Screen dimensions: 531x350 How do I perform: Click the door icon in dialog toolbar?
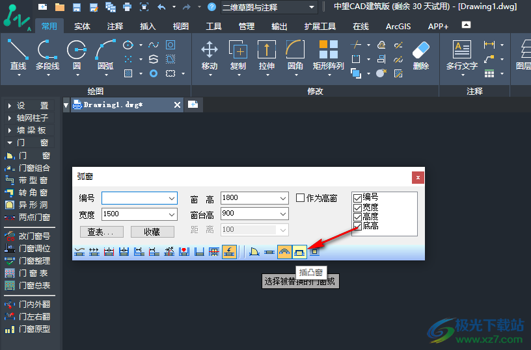[x=254, y=252]
